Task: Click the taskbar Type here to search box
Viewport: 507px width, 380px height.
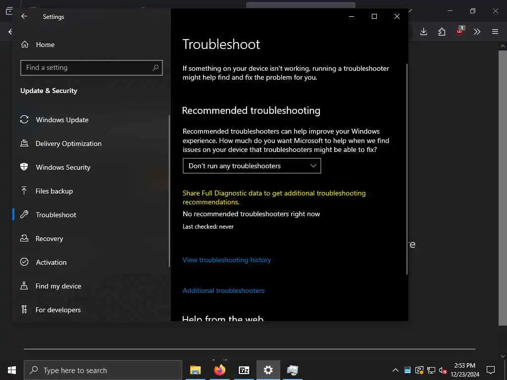Action: coord(103,370)
